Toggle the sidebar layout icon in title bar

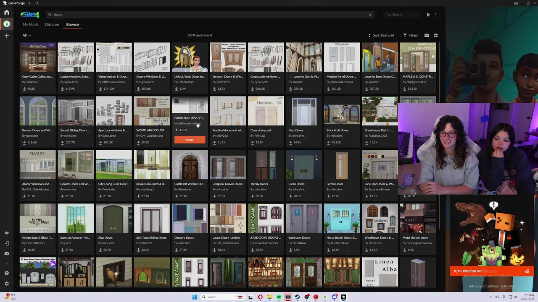click(x=516, y=3)
